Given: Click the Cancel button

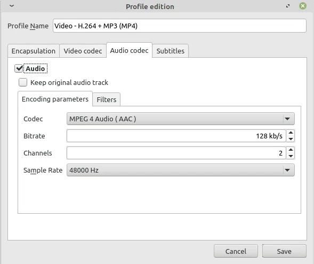Looking at the screenshot, I should 236,251.
